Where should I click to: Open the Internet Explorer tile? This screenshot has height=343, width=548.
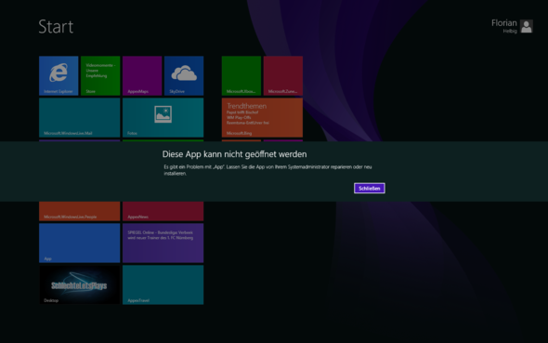(x=59, y=75)
